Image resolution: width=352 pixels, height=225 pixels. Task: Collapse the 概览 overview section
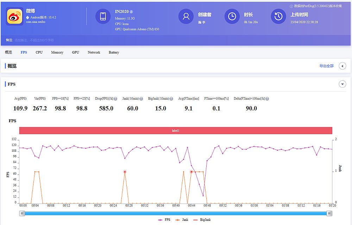[342, 66]
